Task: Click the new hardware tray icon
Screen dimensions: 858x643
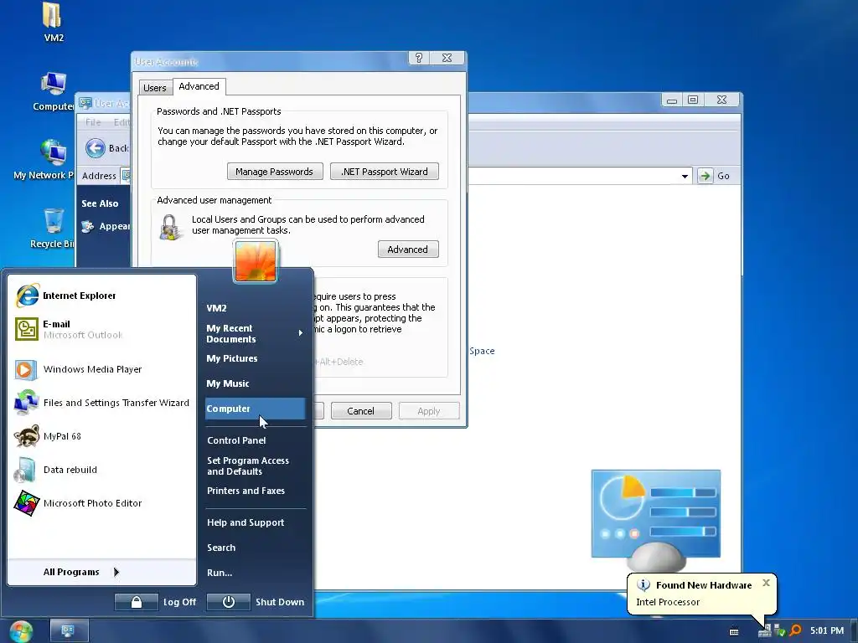Action: (x=764, y=631)
